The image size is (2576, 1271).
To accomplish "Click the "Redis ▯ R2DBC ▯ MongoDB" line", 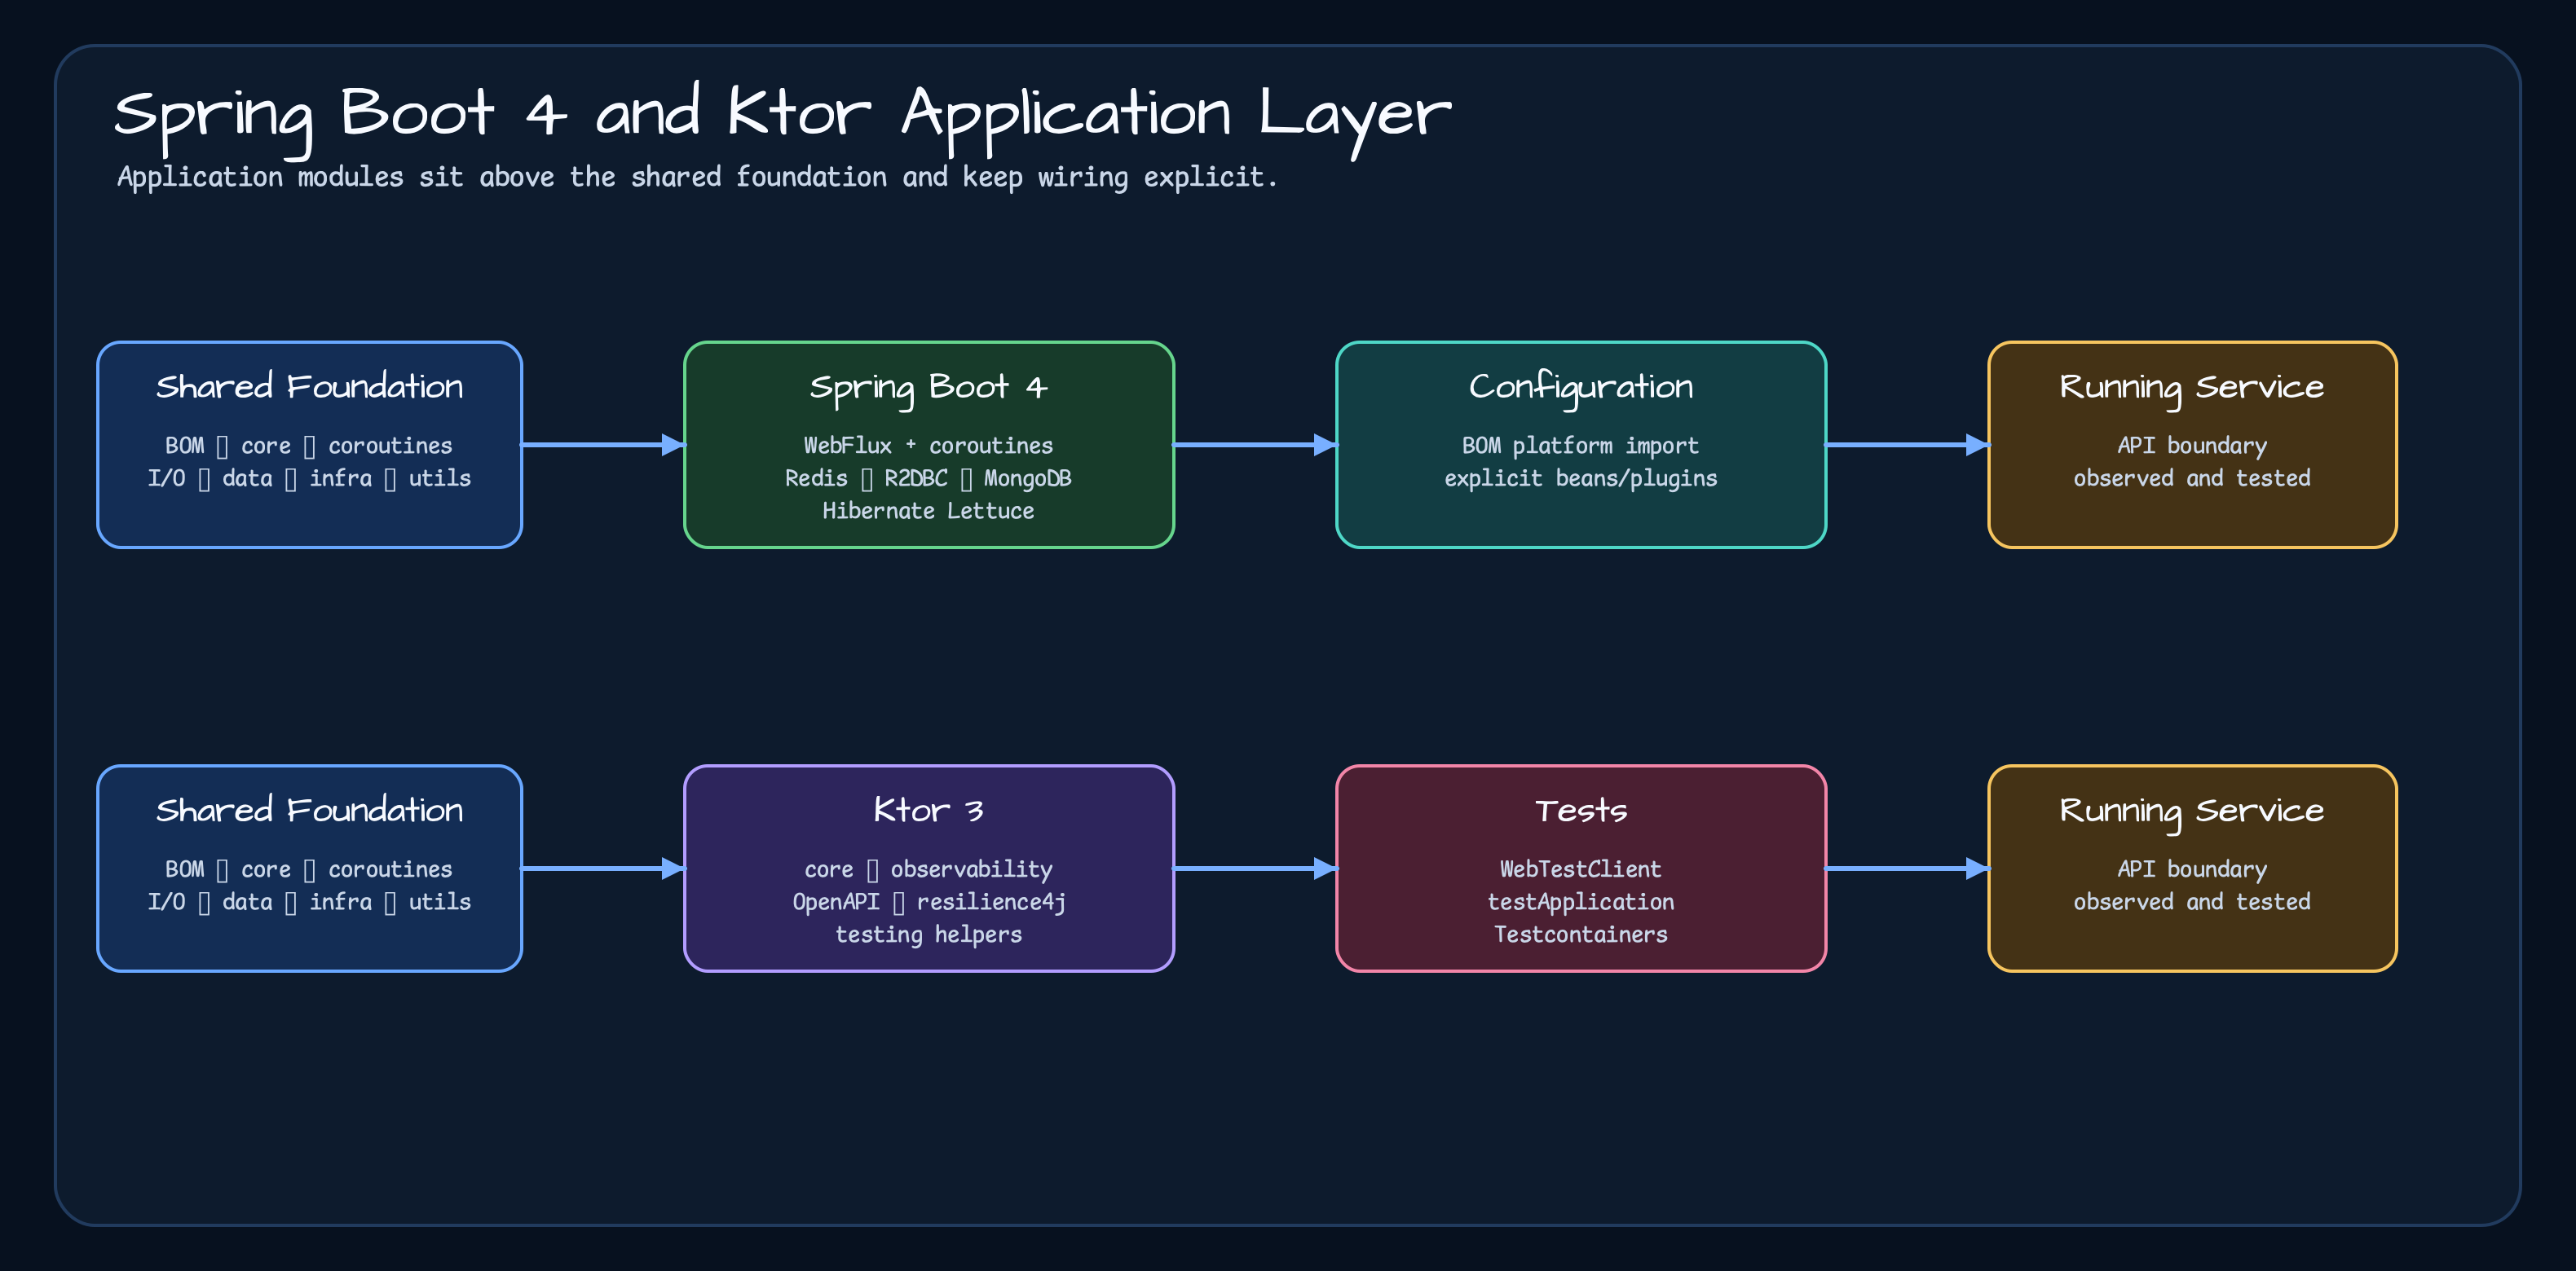I will pyautogui.click(x=928, y=478).
